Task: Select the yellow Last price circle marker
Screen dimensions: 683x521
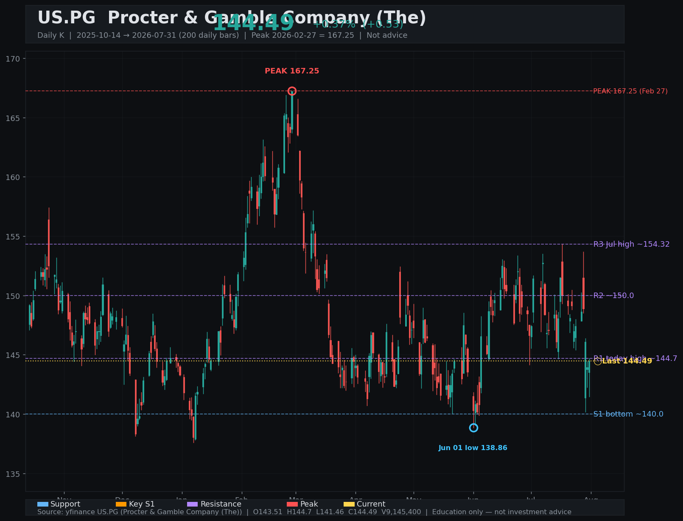Action: coord(598,361)
